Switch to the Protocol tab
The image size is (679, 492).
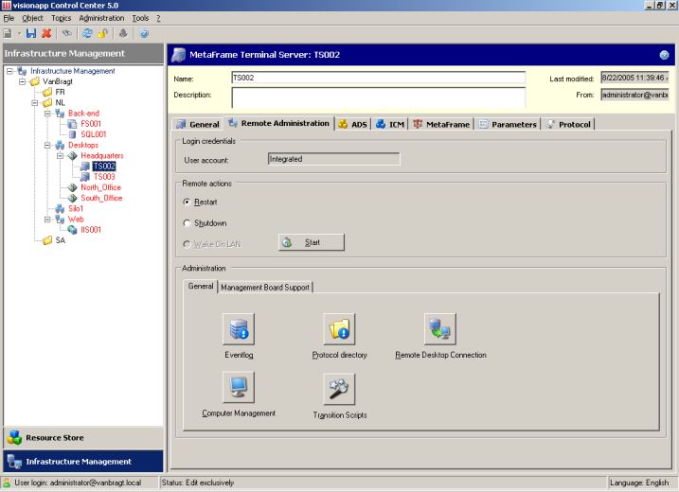568,125
